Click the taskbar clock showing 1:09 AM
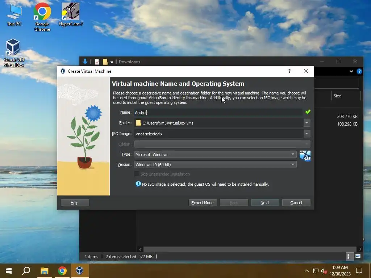The image size is (371, 278). 340,271
